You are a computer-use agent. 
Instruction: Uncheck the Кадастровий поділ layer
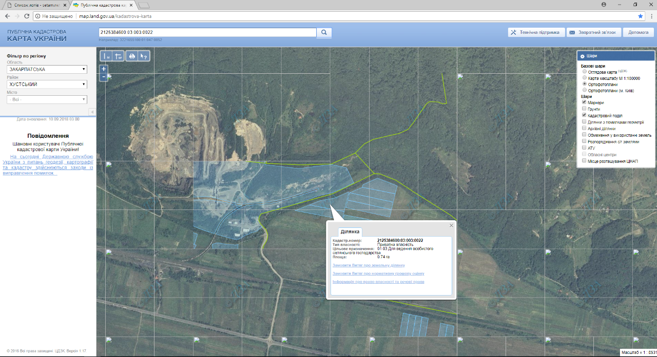(584, 116)
